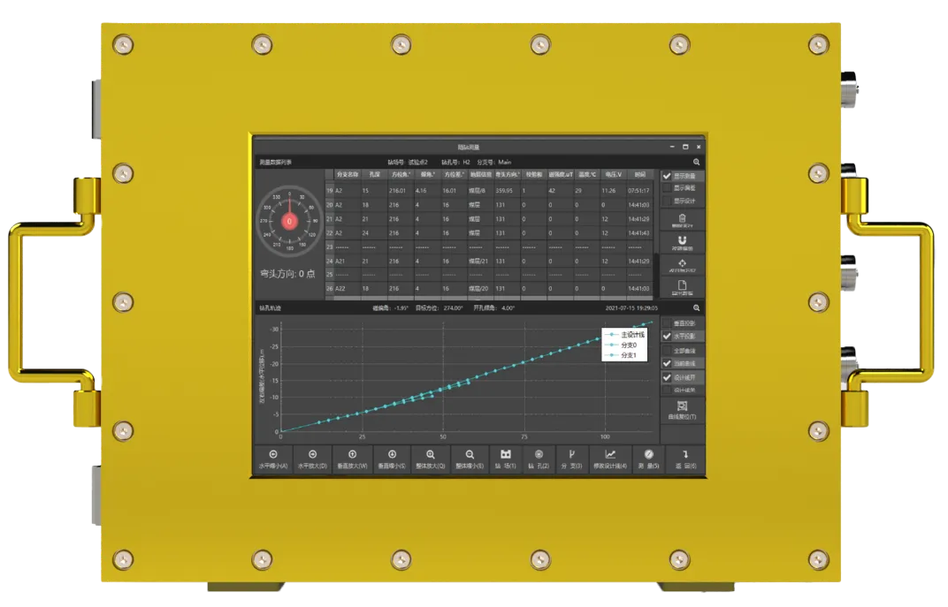Click the time cell 14:41:43

pyautogui.click(x=640, y=232)
